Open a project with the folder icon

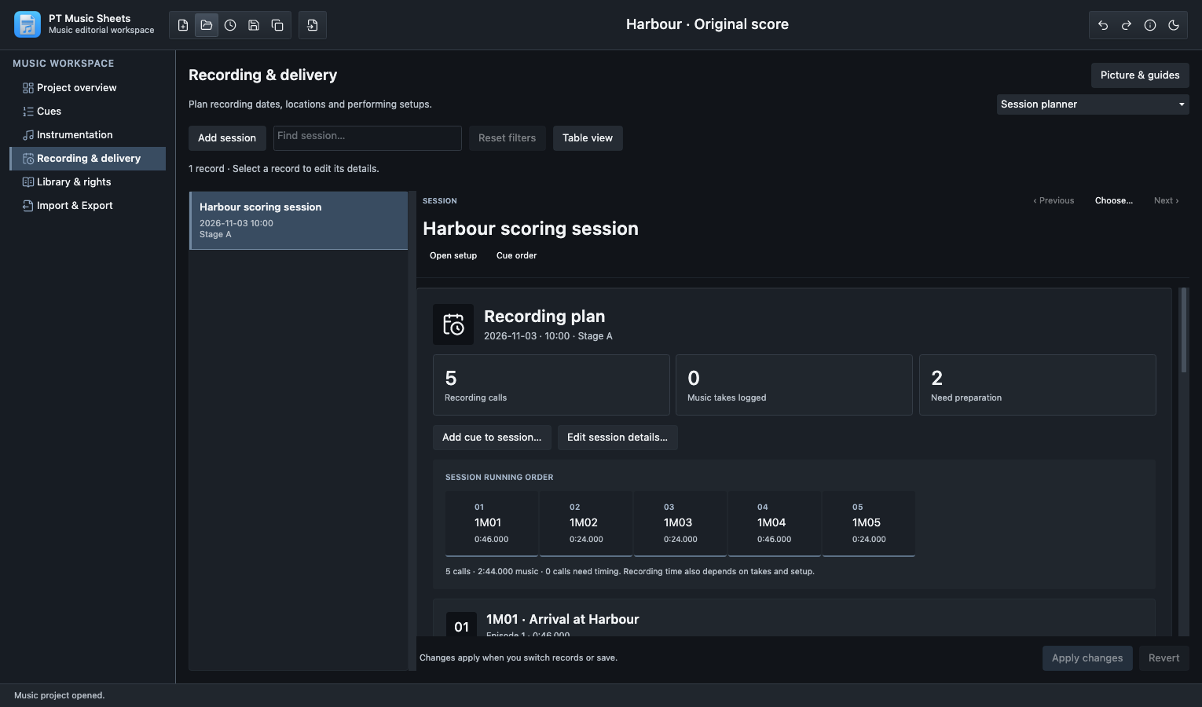[207, 25]
